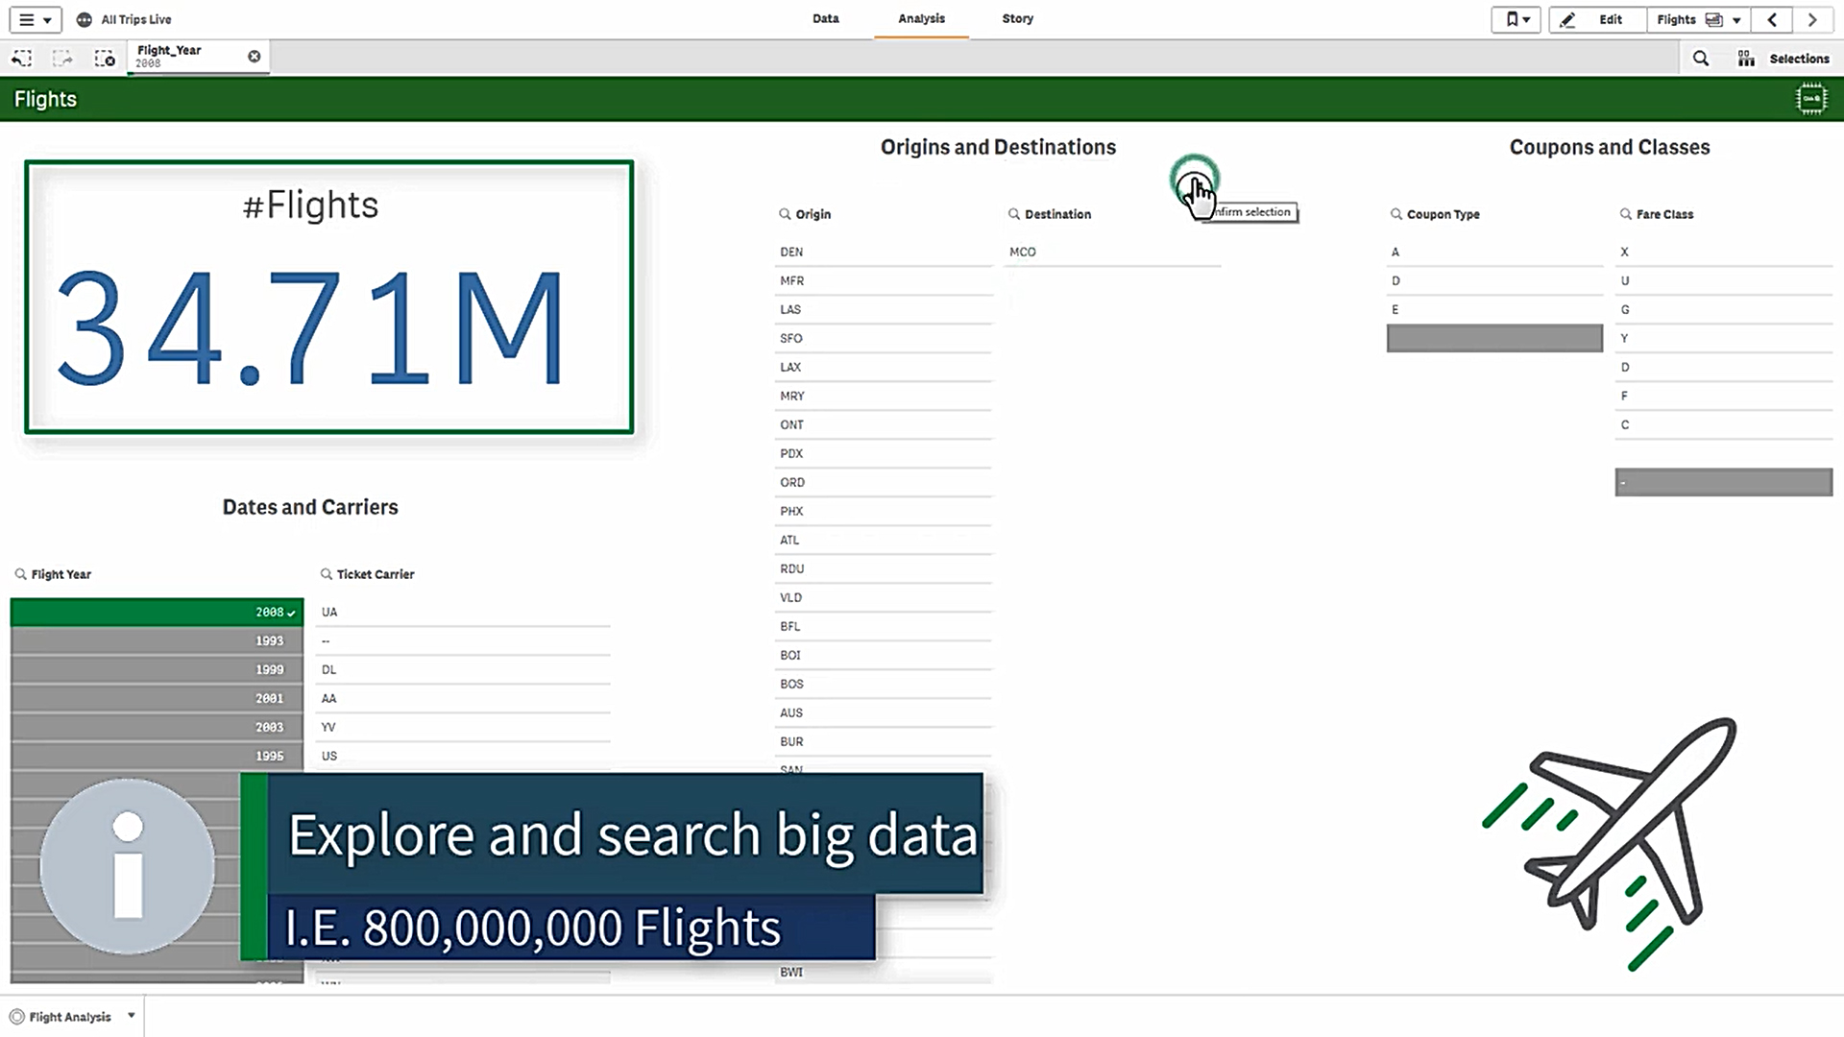Select Origin DEN
The height and width of the screenshot is (1037, 1844).
click(883, 252)
